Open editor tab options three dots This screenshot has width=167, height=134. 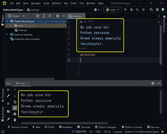(x=159, y=16)
